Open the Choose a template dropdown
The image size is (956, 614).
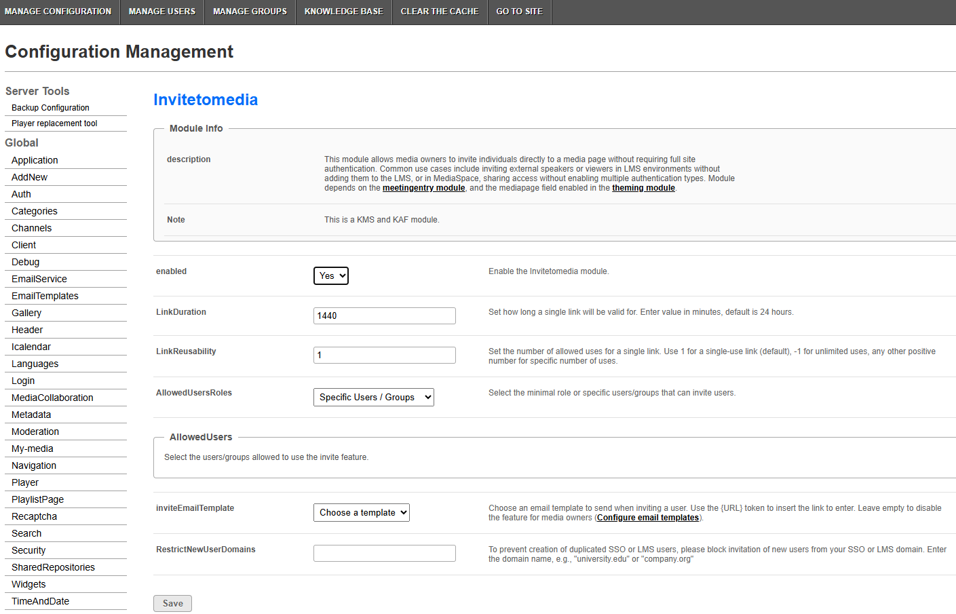(362, 512)
